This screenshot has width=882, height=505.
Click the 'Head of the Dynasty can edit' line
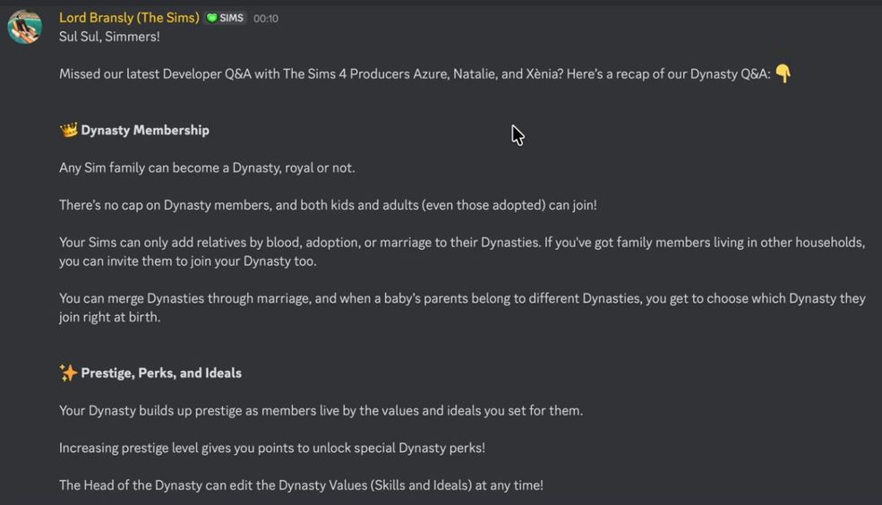click(x=301, y=485)
